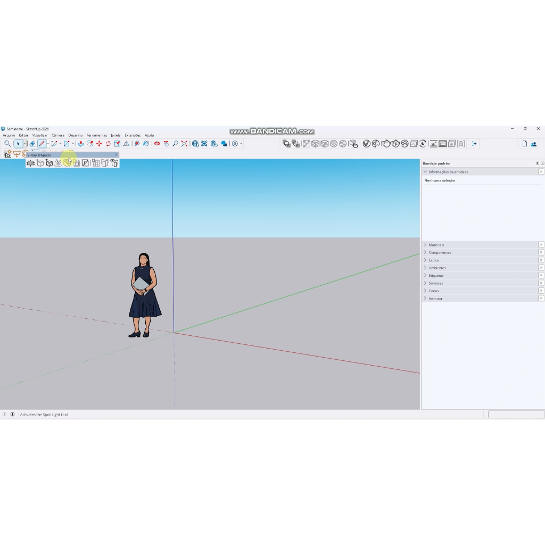
Task: Expand the Materiais panel
Action: [436, 245]
